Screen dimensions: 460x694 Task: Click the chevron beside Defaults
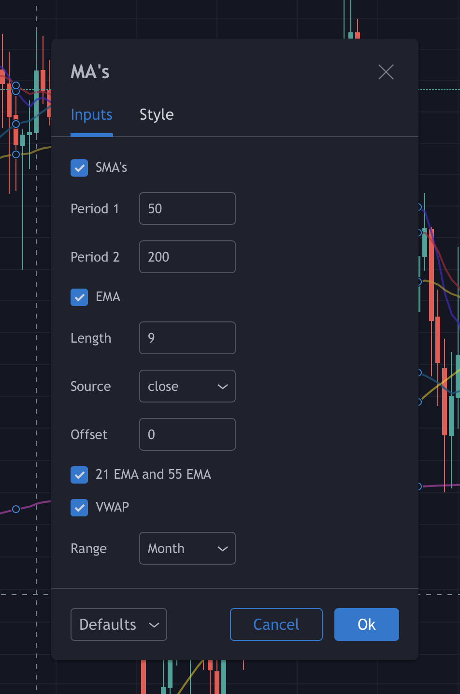click(155, 624)
